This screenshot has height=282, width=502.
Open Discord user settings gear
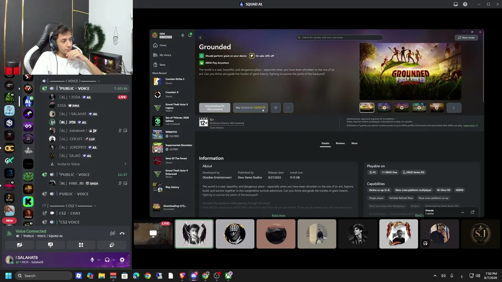tap(122, 260)
